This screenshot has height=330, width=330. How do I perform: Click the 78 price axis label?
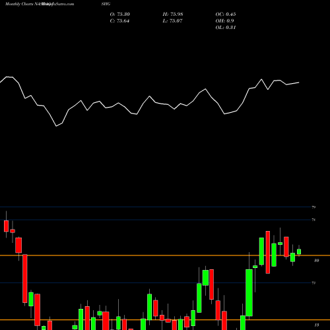pos(313,220)
